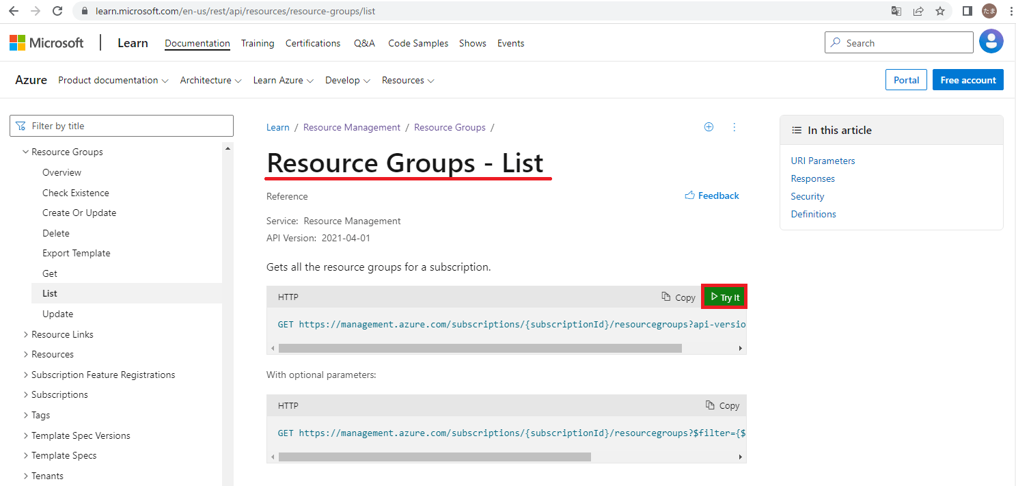Open the Q&A tab
1016x486 pixels.
coord(364,43)
